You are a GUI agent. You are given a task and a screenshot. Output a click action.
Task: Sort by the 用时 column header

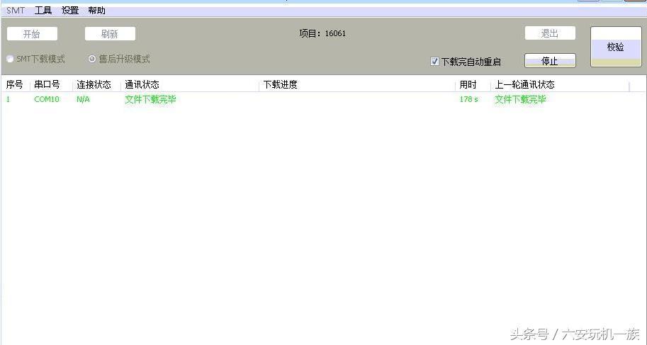pos(468,84)
